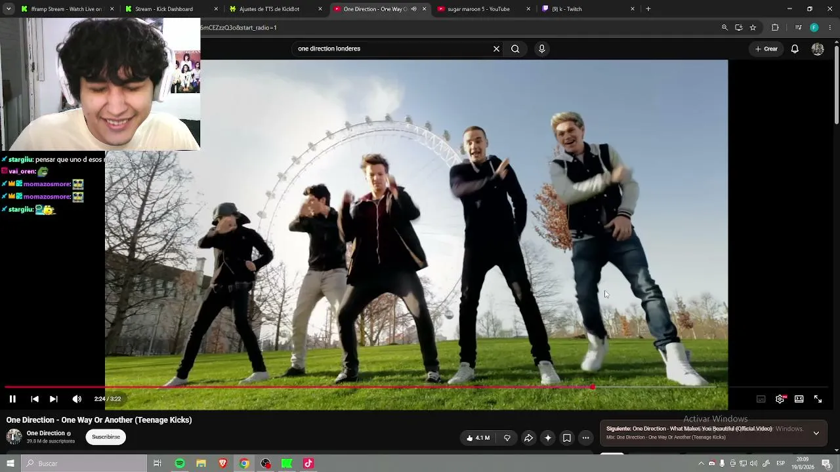Open Task View on the taskbar

coord(157,463)
